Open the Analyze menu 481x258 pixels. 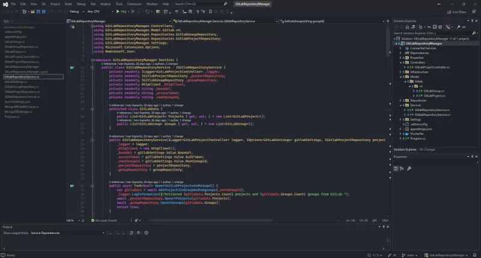coord(105,4)
